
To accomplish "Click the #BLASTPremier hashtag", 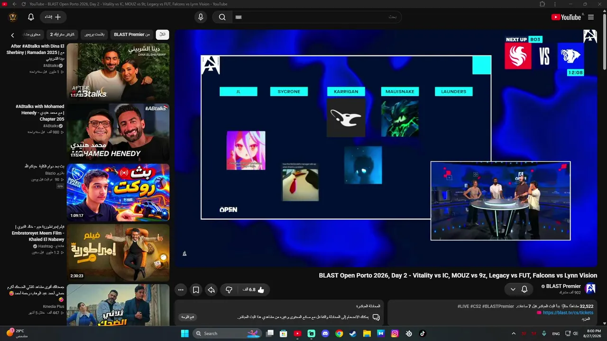I will [498, 306].
